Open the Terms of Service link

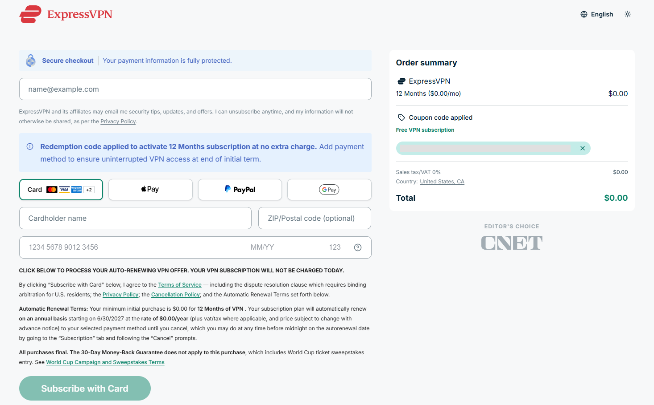pos(180,285)
